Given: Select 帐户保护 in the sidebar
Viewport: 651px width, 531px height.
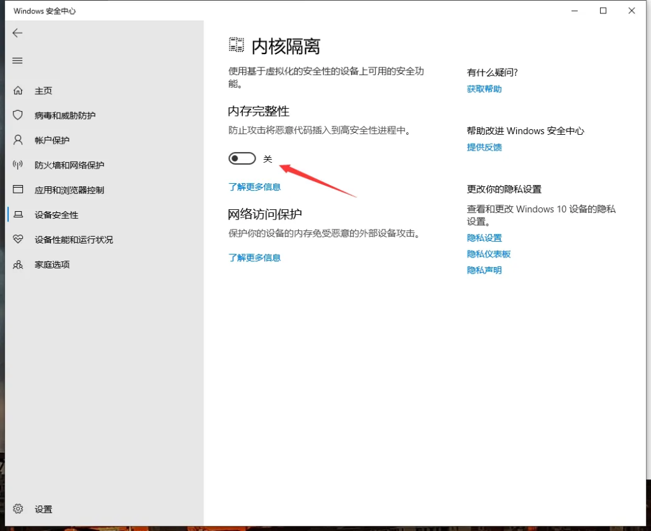Looking at the screenshot, I should [52, 141].
